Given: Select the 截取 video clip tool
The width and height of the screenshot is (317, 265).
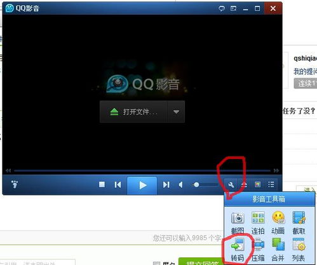Looking at the screenshot, I should (x=299, y=222).
